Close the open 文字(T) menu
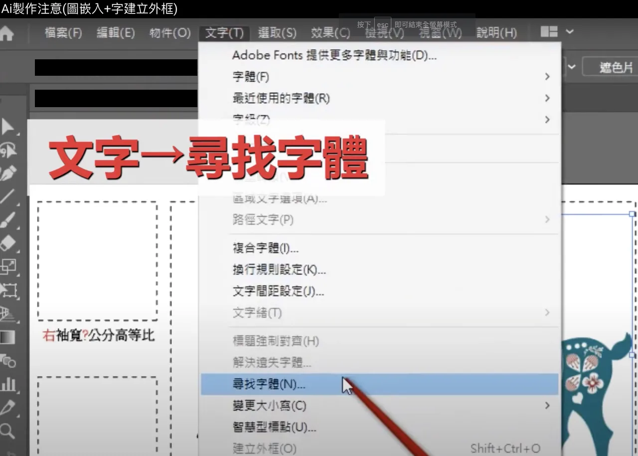This screenshot has height=456, width=638. coord(224,33)
